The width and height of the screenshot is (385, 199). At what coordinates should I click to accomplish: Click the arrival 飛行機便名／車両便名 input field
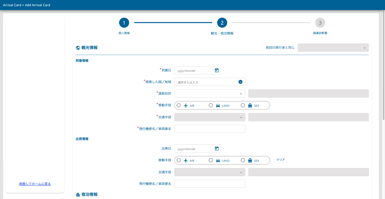[210, 129]
